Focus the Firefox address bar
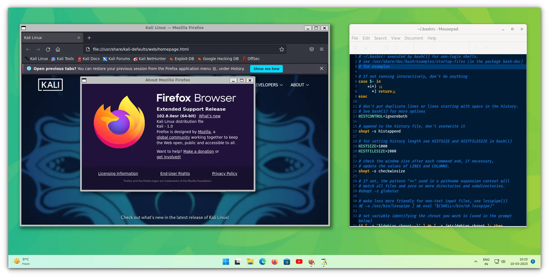 pyautogui.click(x=185, y=49)
